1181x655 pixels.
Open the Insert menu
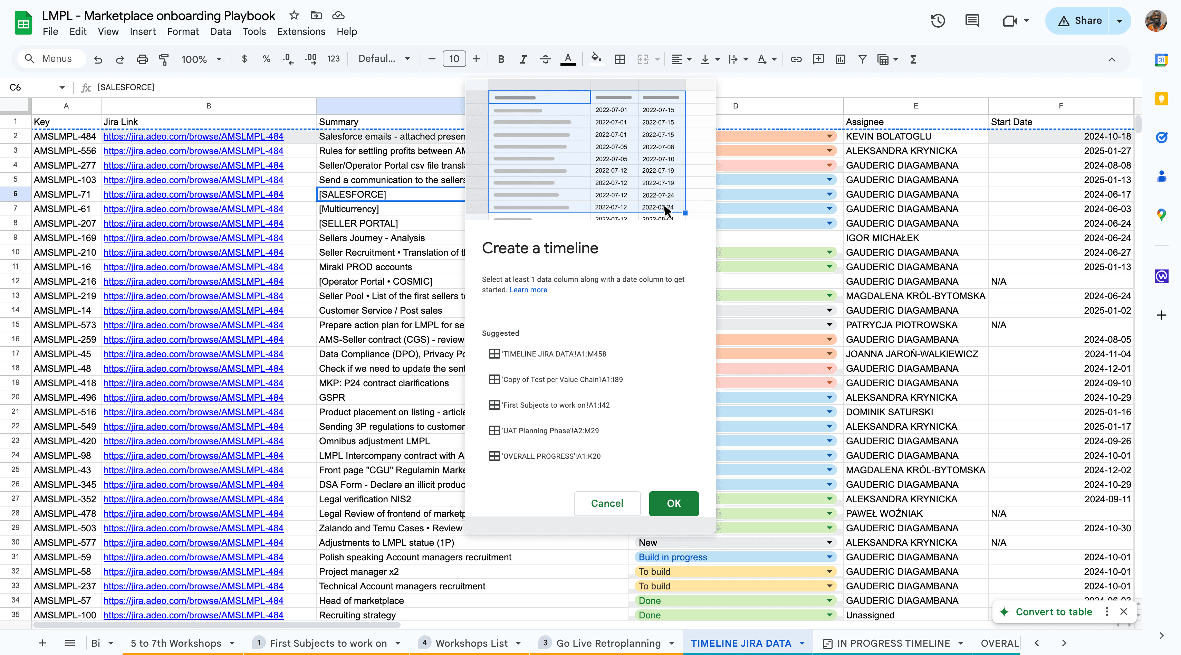tap(143, 31)
